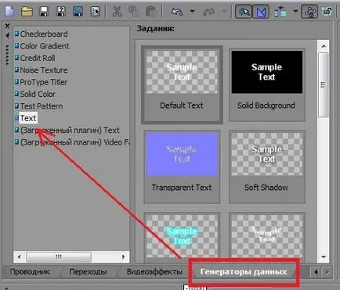Open the Render As toolbar icon
The height and width of the screenshot is (290, 340).
(x=78, y=12)
